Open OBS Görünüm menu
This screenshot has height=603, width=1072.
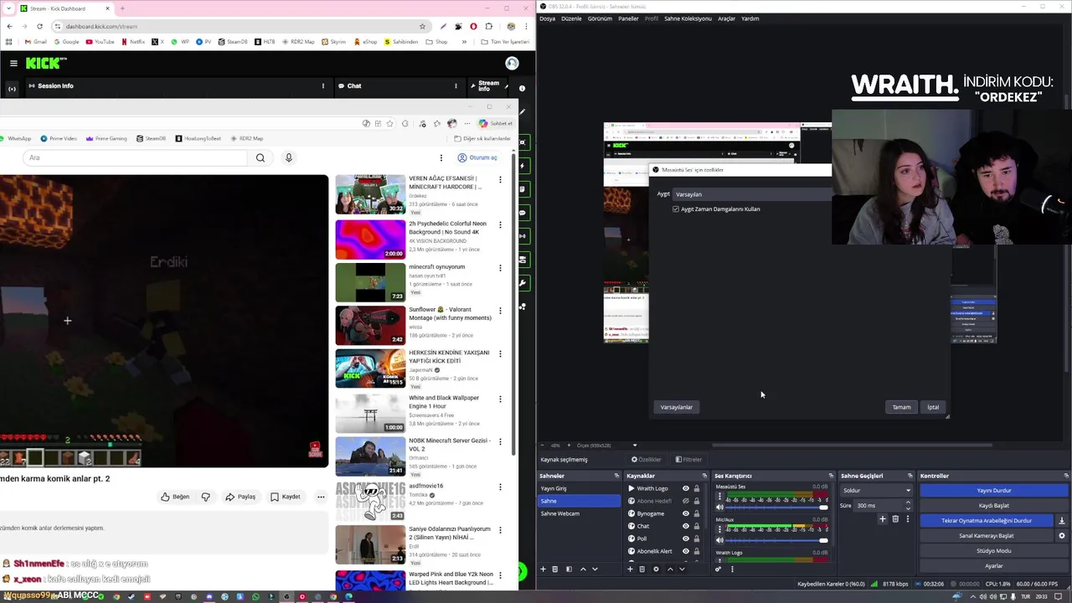point(600,18)
